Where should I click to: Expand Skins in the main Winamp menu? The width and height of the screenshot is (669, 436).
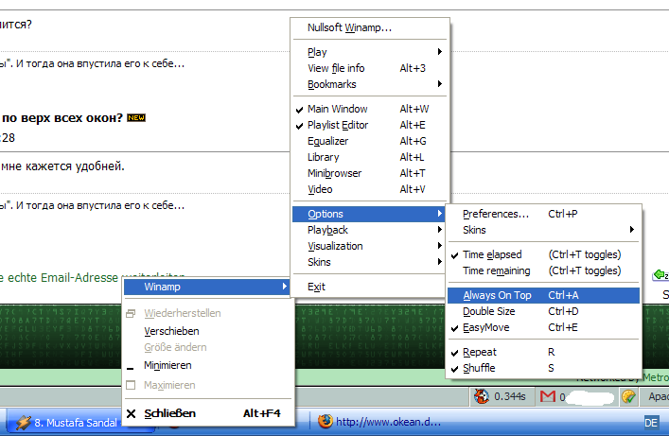[x=369, y=262]
